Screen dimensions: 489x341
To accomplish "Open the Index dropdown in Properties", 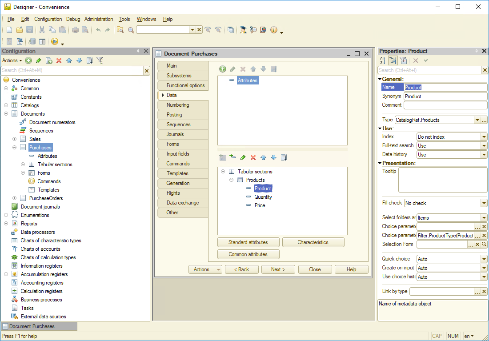I will coord(484,137).
